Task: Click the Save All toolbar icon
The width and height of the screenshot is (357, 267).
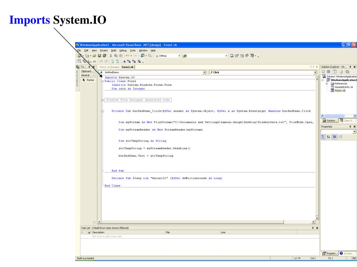Action: click(x=104, y=56)
